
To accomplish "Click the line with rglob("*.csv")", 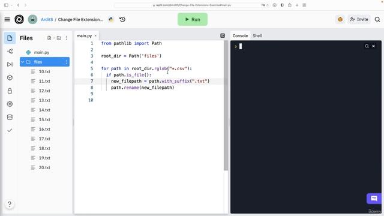I will click(x=146, y=68).
